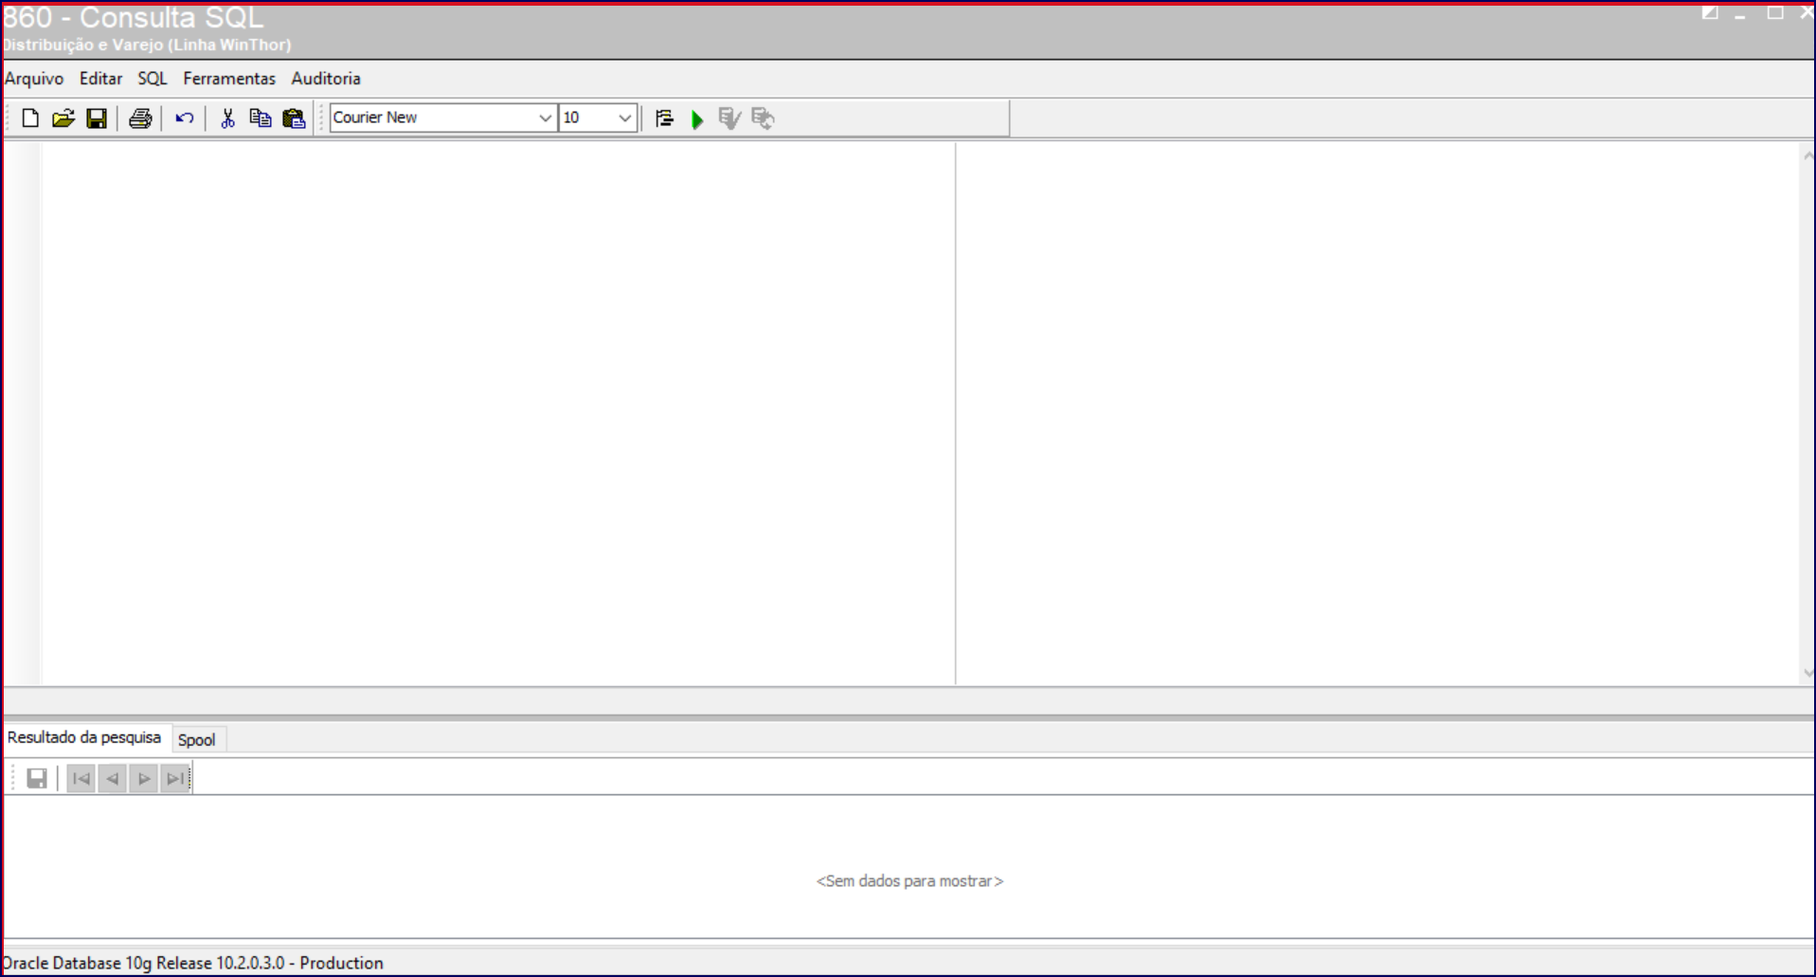Open a saved SQL file
1816x977 pixels.
tap(63, 118)
